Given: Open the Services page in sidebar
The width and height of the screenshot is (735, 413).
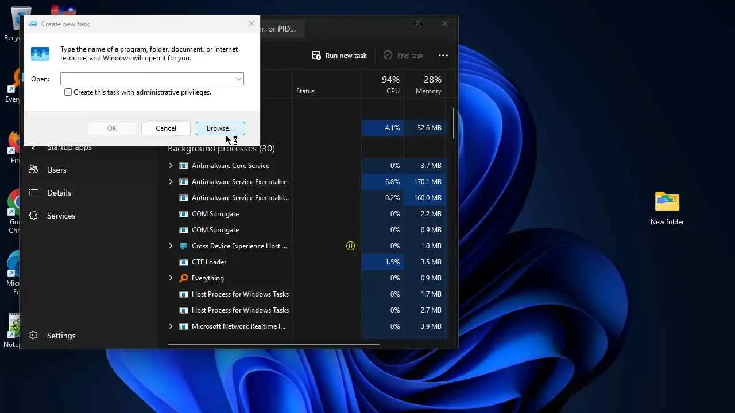Looking at the screenshot, I should (61, 216).
